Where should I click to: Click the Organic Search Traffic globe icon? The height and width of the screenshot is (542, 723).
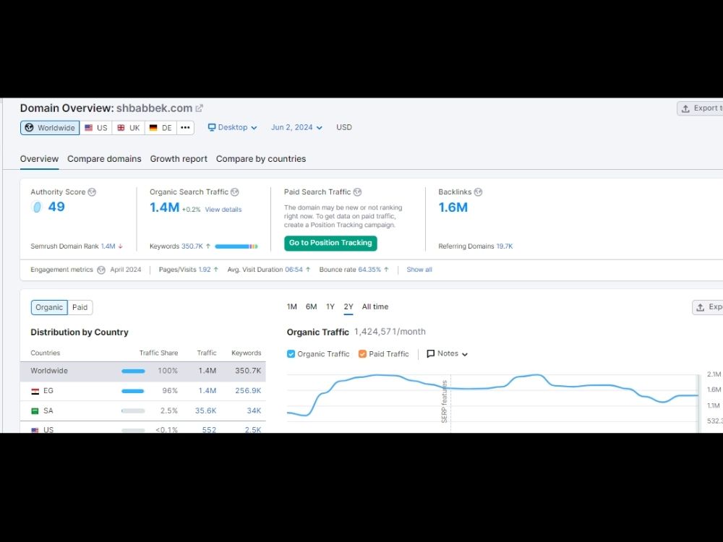pyautogui.click(x=235, y=192)
